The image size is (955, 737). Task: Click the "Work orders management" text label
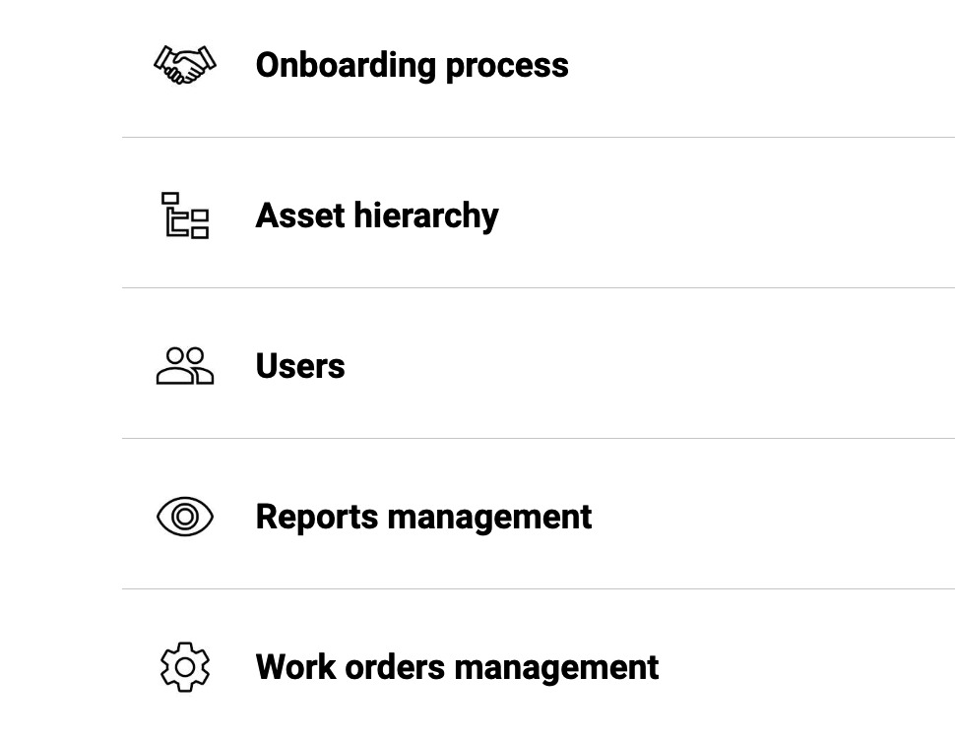point(457,667)
